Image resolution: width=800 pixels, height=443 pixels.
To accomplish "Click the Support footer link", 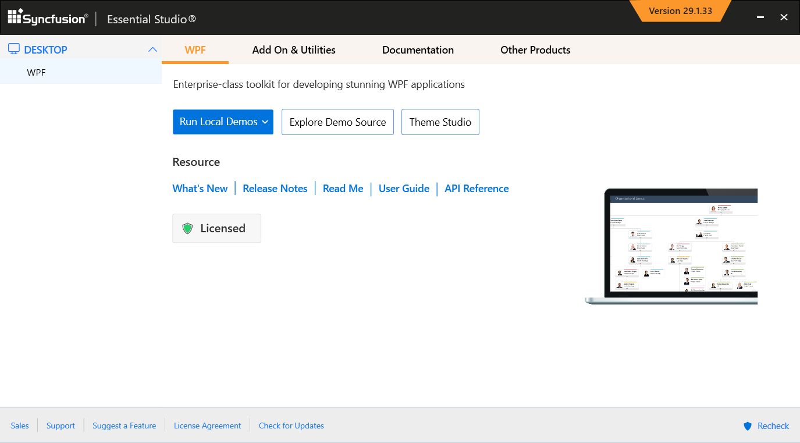I will 61,426.
